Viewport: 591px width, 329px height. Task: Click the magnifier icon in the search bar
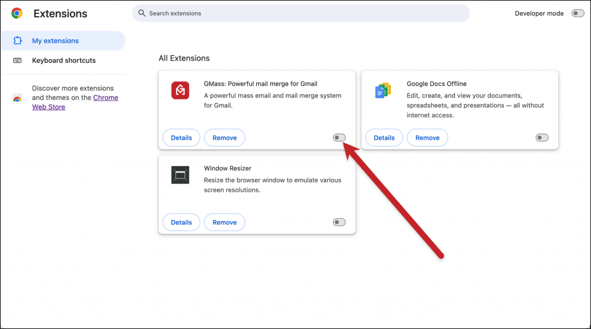tap(141, 13)
